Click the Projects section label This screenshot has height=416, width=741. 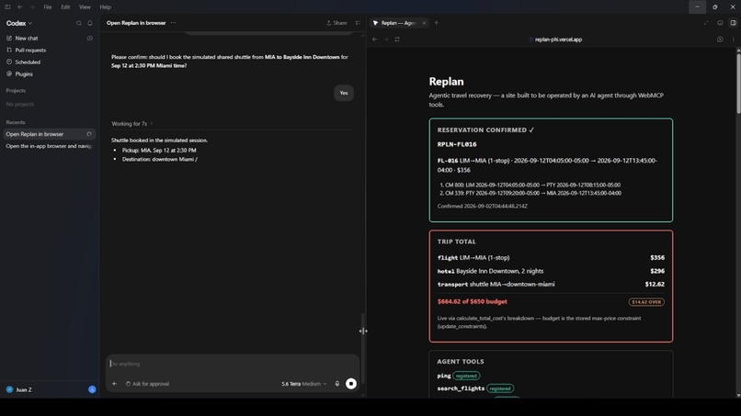[x=16, y=91]
